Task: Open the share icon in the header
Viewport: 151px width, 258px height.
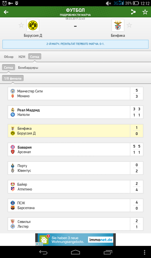Action: click(x=133, y=12)
